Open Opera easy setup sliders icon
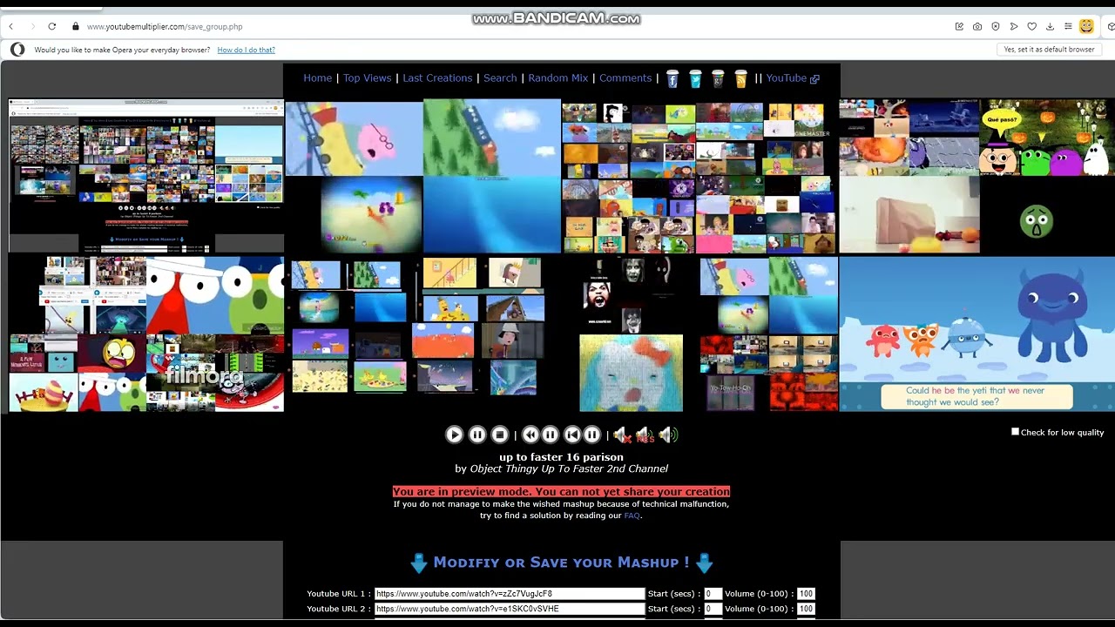1115x627 pixels. [1068, 26]
